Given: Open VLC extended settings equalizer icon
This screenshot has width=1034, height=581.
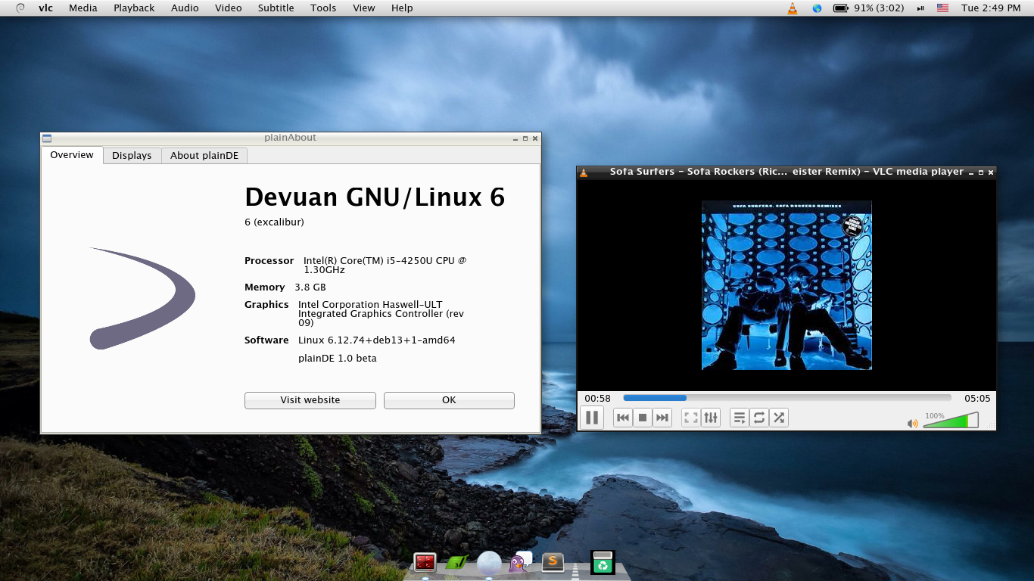Looking at the screenshot, I should (710, 418).
